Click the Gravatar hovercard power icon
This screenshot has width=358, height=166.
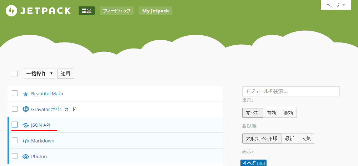[25, 109]
